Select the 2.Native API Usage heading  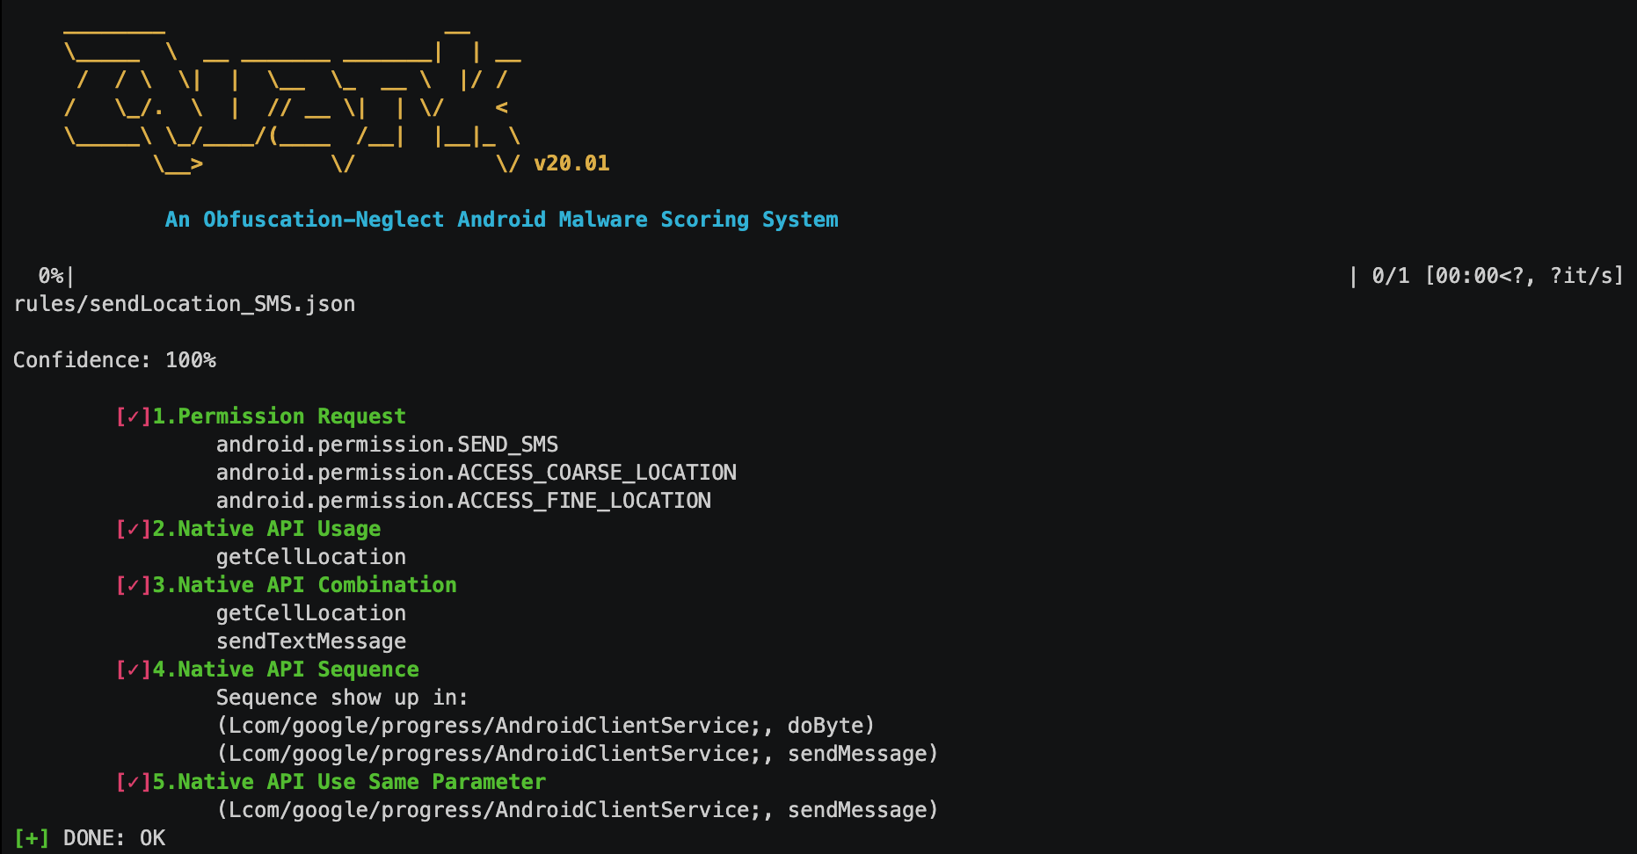(266, 529)
